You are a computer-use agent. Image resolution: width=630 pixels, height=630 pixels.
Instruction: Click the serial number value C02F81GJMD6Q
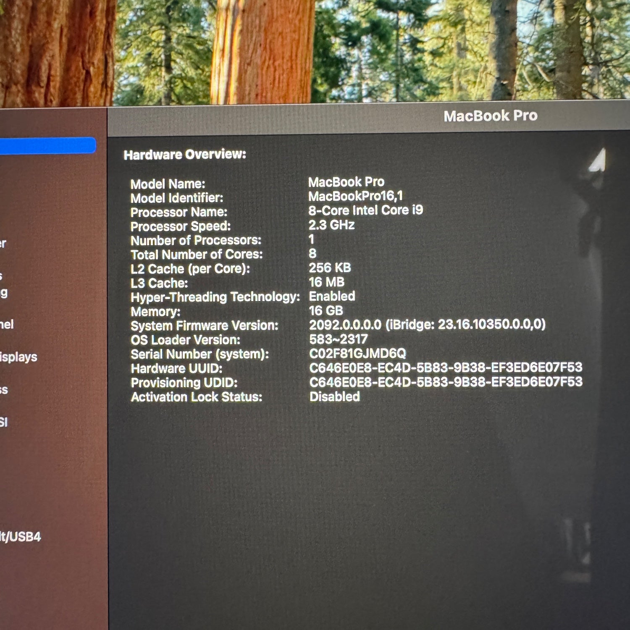point(357,354)
